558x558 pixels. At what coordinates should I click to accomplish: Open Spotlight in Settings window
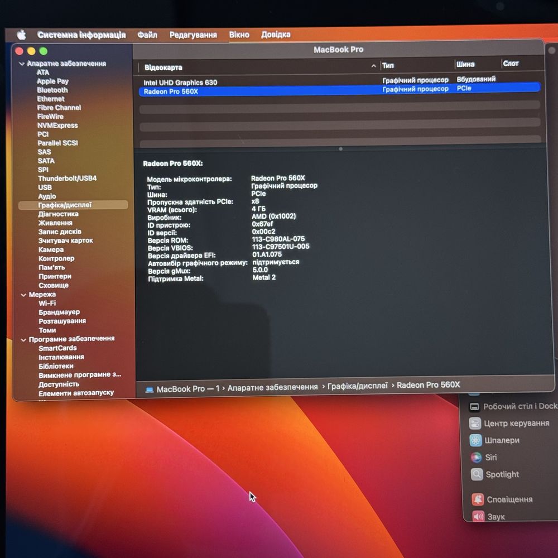(x=495, y=474)
